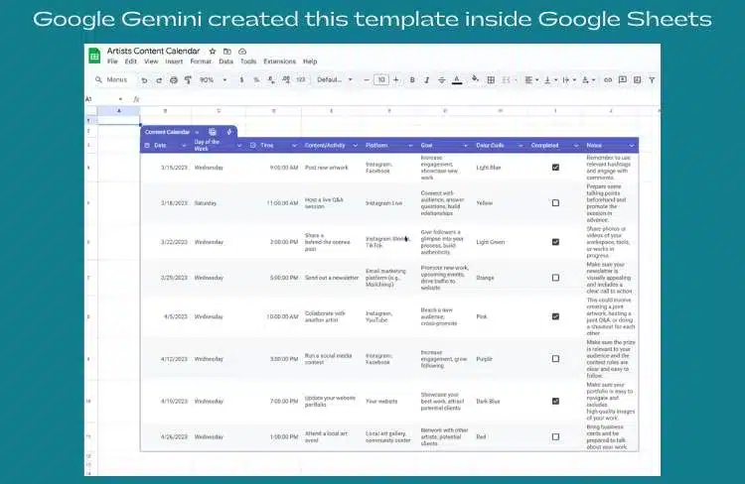Click the Name box showing A1

104,99
